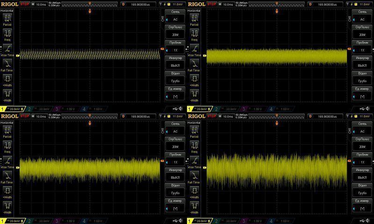
Task: Click the speaker icon in bottom-right scope
Action: (368, 221)
